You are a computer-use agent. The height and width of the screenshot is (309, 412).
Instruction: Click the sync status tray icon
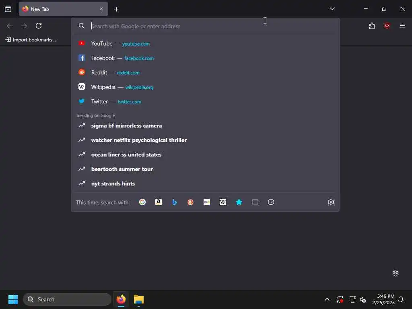(340, 299)
